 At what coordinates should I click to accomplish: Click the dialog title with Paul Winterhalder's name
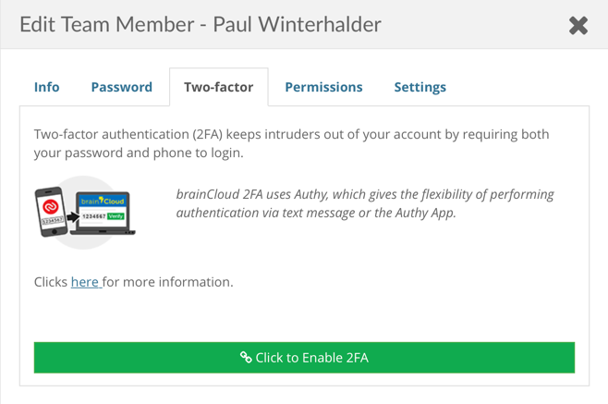coord(201,25)
